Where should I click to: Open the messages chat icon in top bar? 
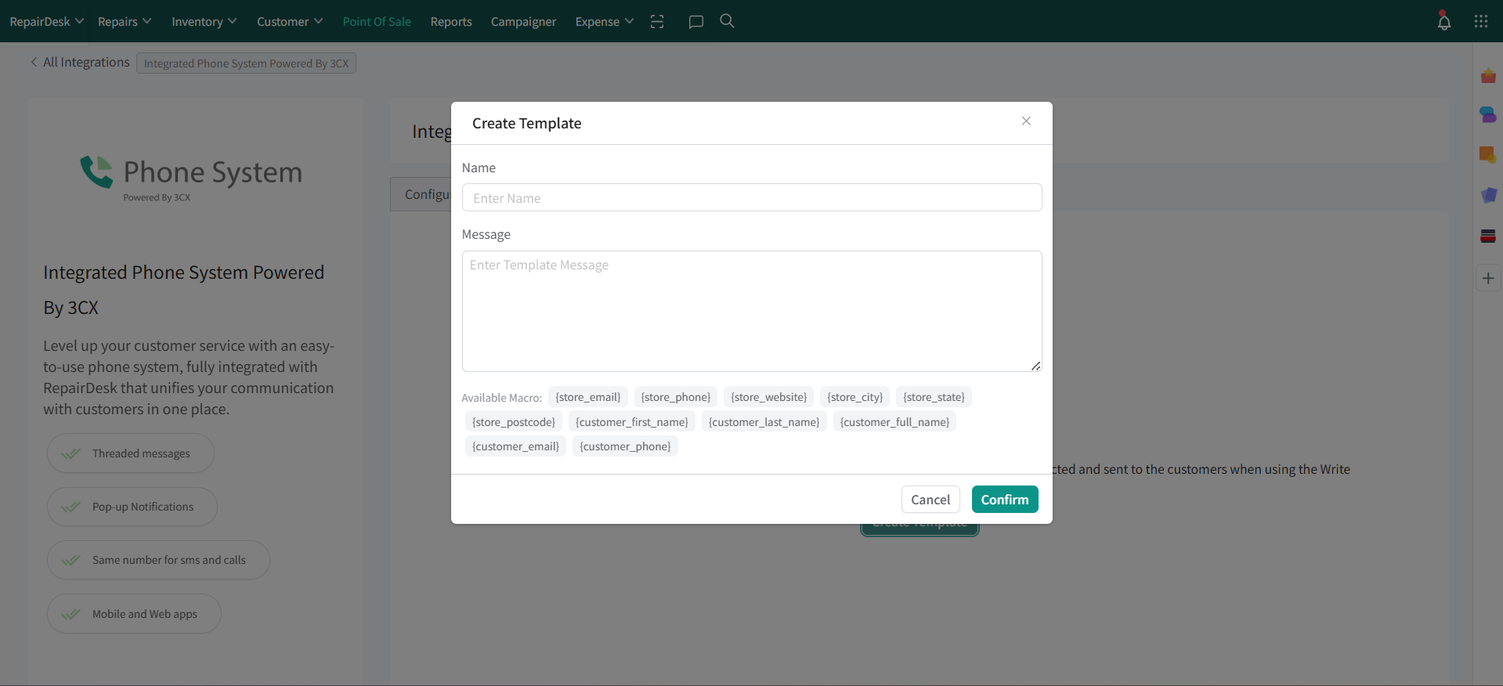click(695, 22)
